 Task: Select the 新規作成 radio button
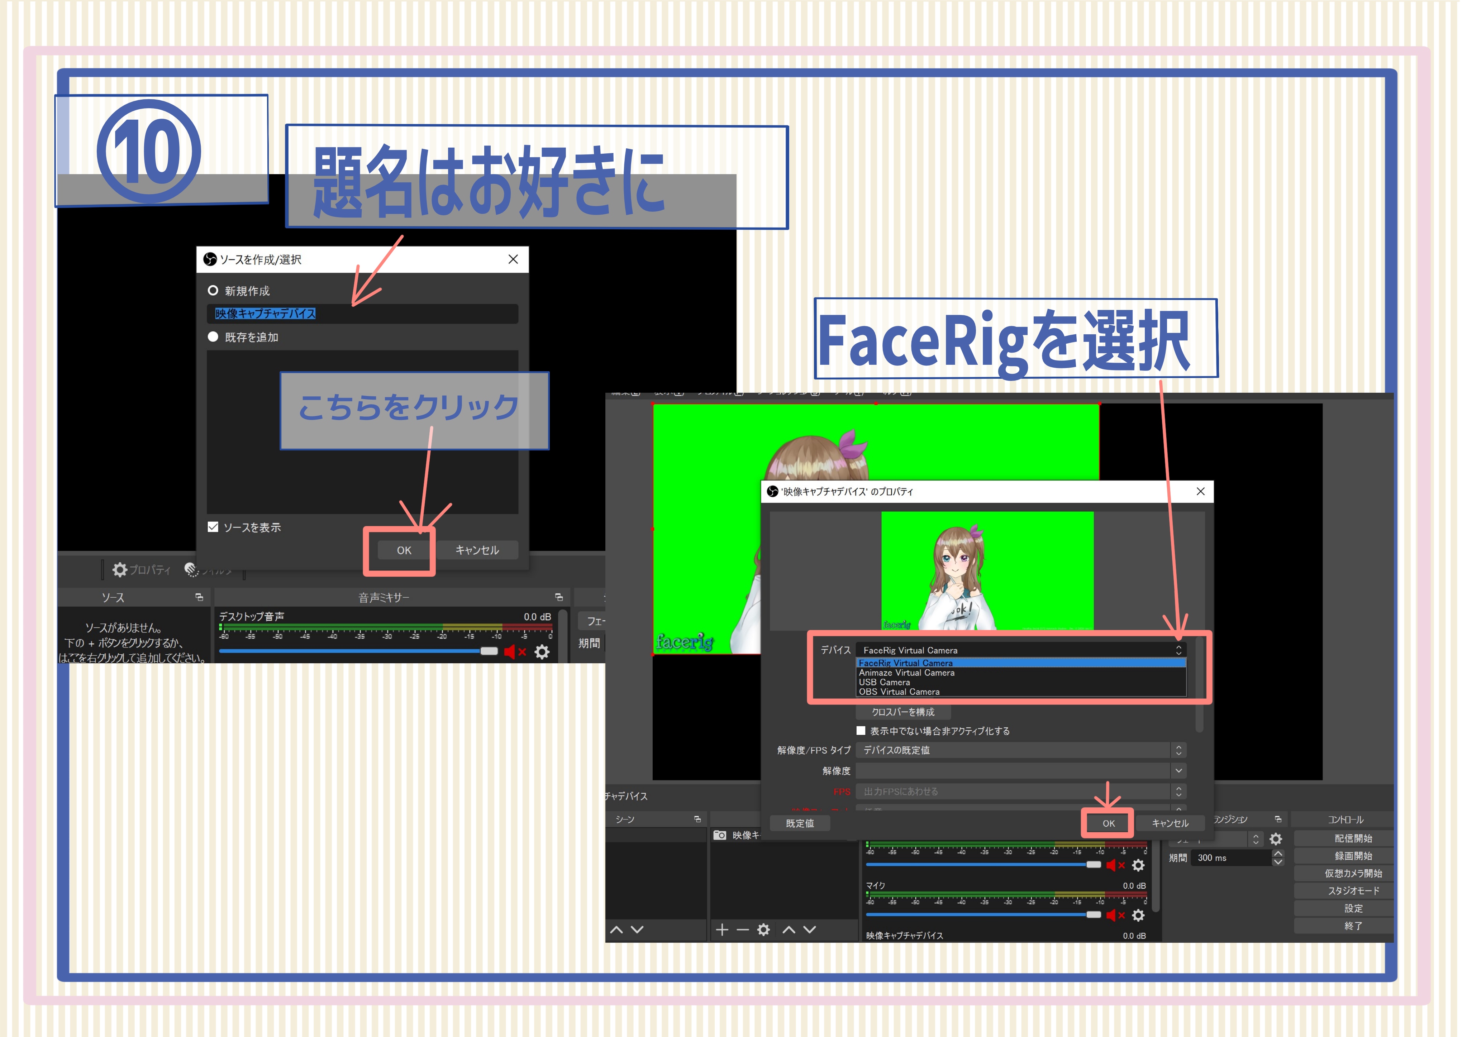point(213,291)
